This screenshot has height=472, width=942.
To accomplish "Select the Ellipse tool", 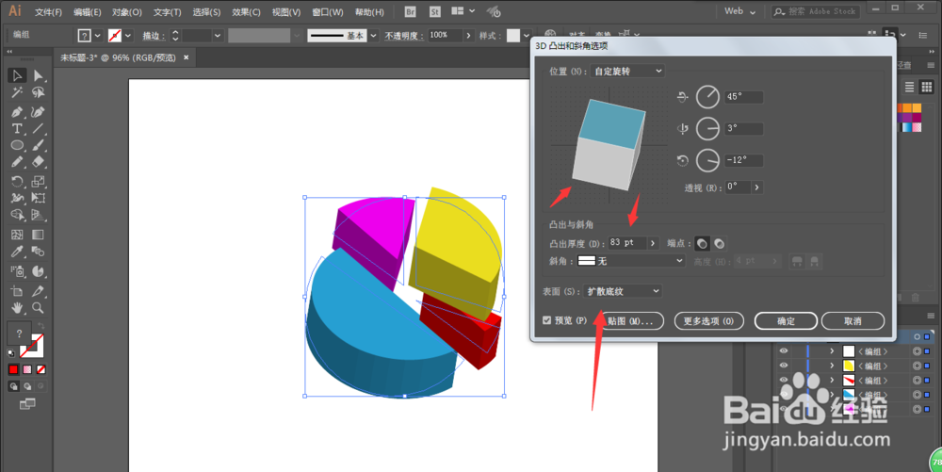I will point(17,145).
